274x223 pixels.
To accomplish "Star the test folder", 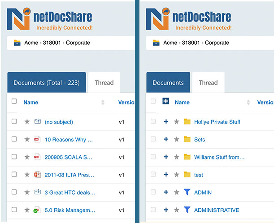I will tap(177, 175).
